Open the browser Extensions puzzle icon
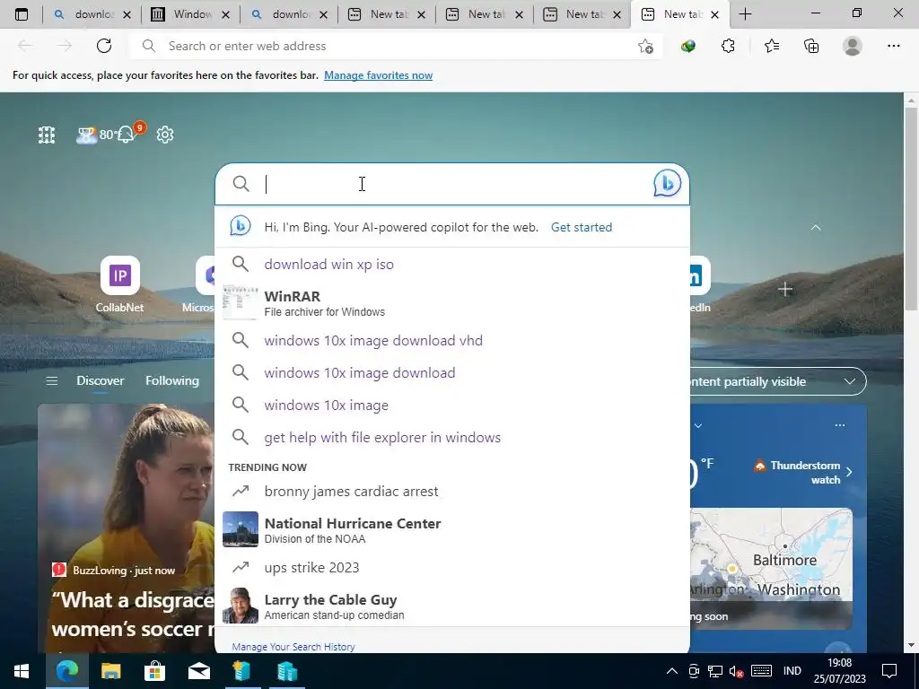 (x=728, y=46)
